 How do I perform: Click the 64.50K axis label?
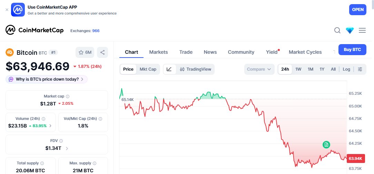click(355, 131)
